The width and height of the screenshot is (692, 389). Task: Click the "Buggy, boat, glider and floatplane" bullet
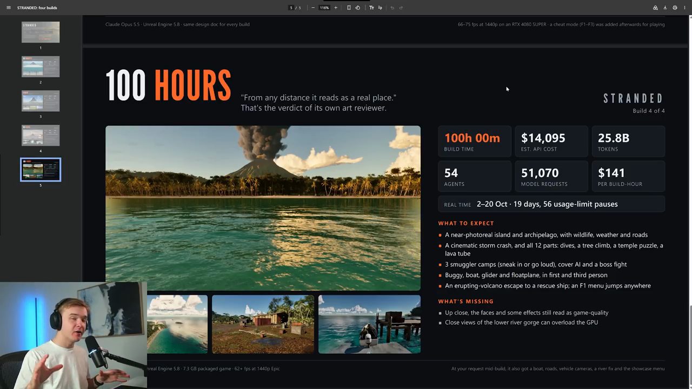point(526,275)
